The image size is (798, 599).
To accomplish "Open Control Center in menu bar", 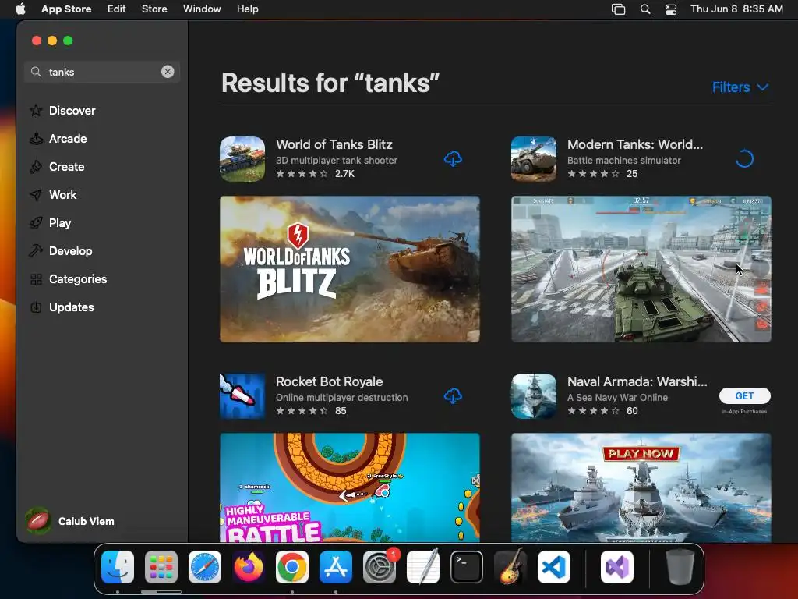I will pos(671,9).
